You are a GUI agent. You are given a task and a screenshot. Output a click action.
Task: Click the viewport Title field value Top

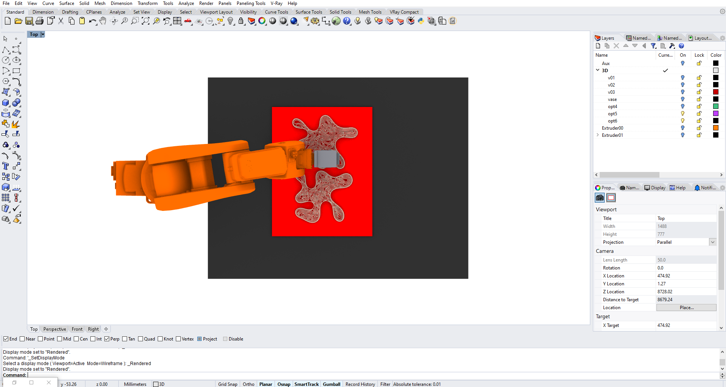point(686,218)
